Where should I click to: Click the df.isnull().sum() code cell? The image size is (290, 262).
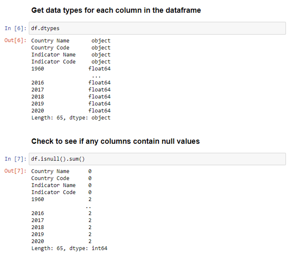pos(157,159)
